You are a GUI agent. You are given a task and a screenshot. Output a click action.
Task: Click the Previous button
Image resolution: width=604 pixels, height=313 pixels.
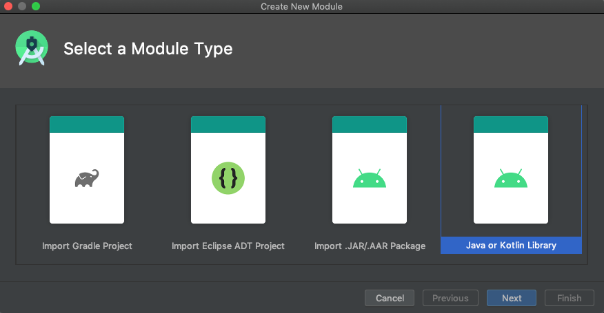pos(450,298)
